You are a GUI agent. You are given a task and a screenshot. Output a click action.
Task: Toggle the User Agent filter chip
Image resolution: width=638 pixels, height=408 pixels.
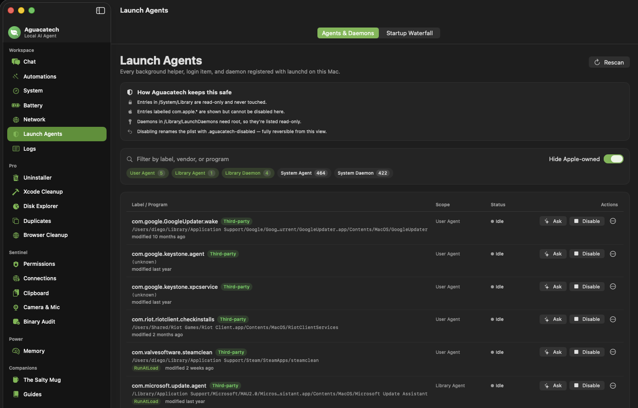coord(148,173)
